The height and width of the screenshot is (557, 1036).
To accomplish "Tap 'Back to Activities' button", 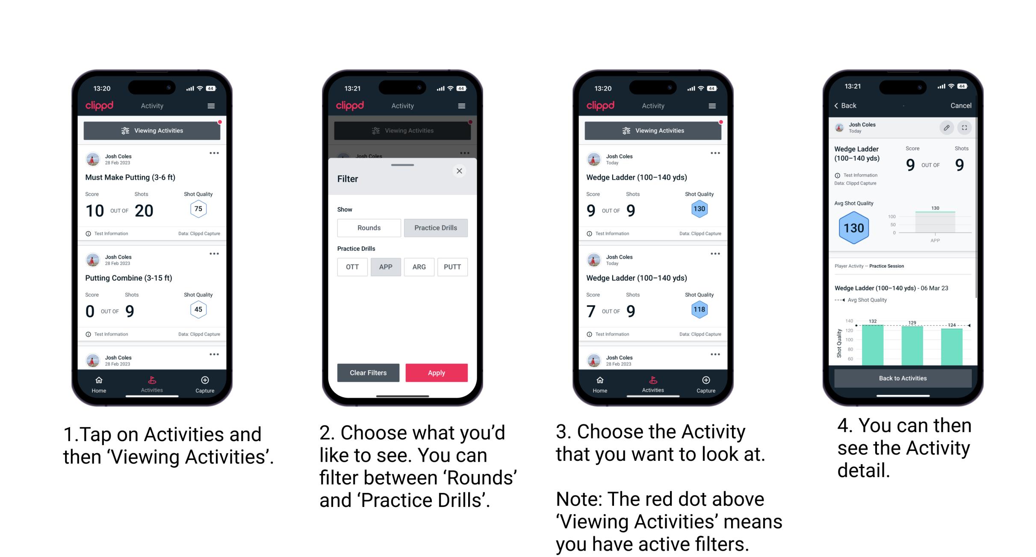I will pos(902,379).
